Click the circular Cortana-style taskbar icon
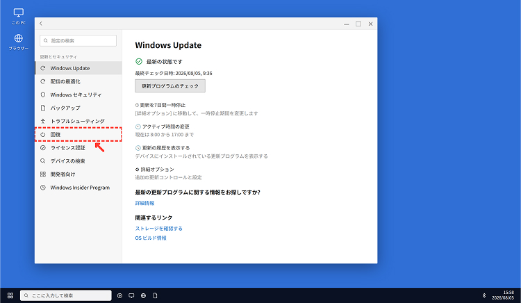The height and width of the screenshot is (303, 521). point(119,295)
